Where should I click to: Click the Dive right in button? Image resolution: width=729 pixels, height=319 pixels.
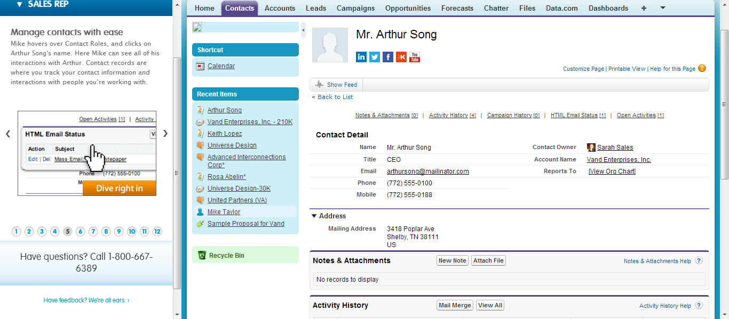[120, 189]
